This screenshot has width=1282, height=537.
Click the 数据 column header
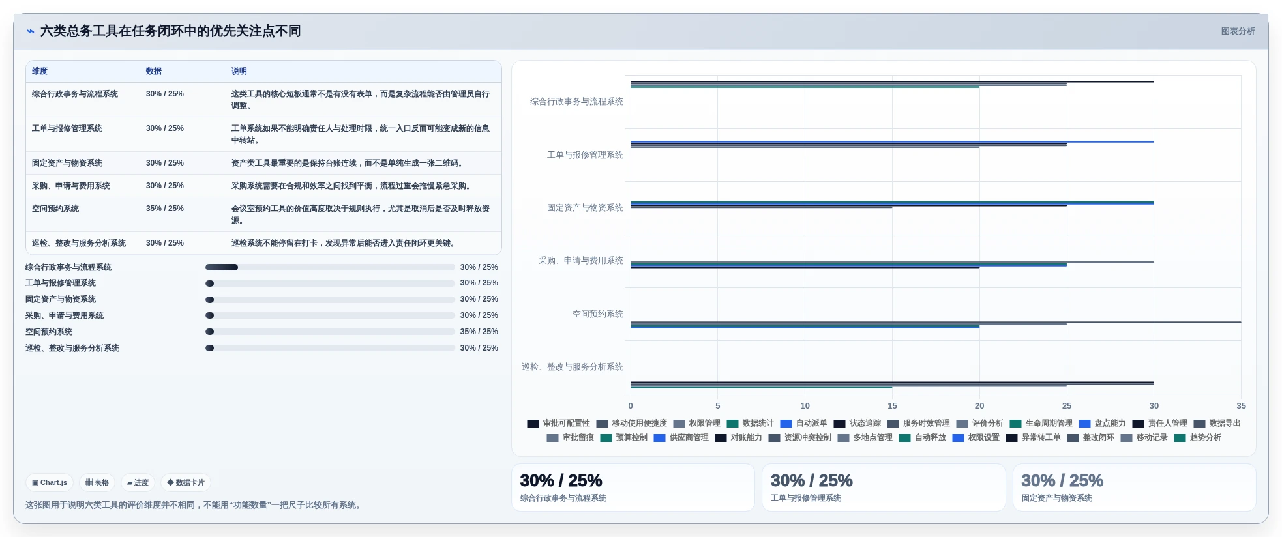(154, 71)
